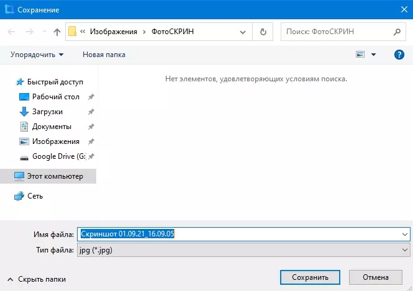Click the folder icon in address bar
This screenshot has height=291, width=413.
(x=72, y=31)
